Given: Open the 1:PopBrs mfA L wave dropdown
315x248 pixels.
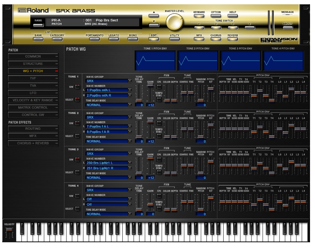Looking at the screenshot, I should point(109,90).
